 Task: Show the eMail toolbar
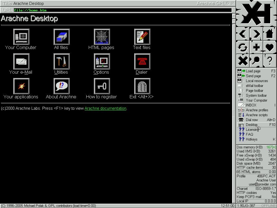(256, 86)
